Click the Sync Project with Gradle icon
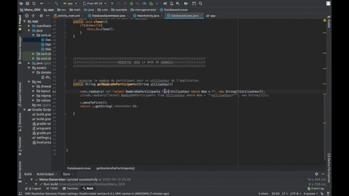Viewport: 349px width, 196px height. (165, 4)
